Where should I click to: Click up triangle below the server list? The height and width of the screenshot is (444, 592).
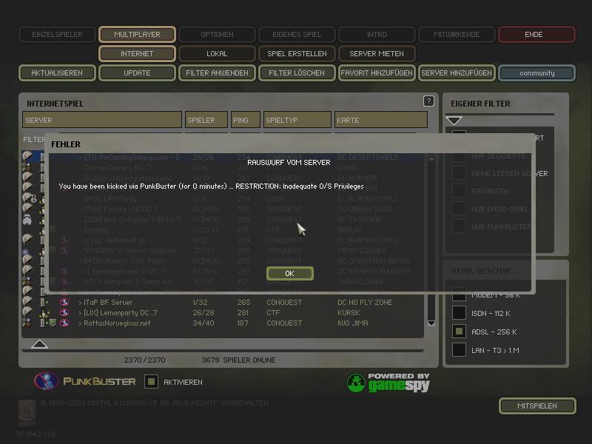tap(39, 344)
